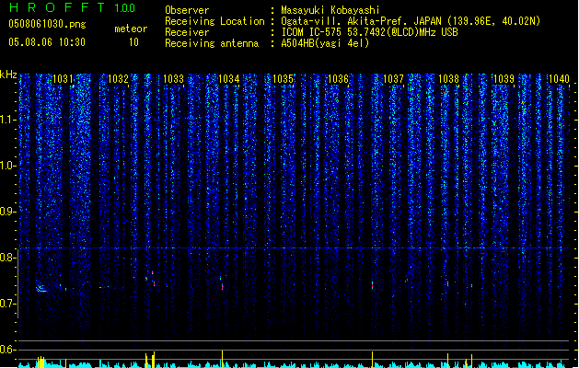Click the 1039 time marker
The image size is (579, 368).
tap(504, 79)
